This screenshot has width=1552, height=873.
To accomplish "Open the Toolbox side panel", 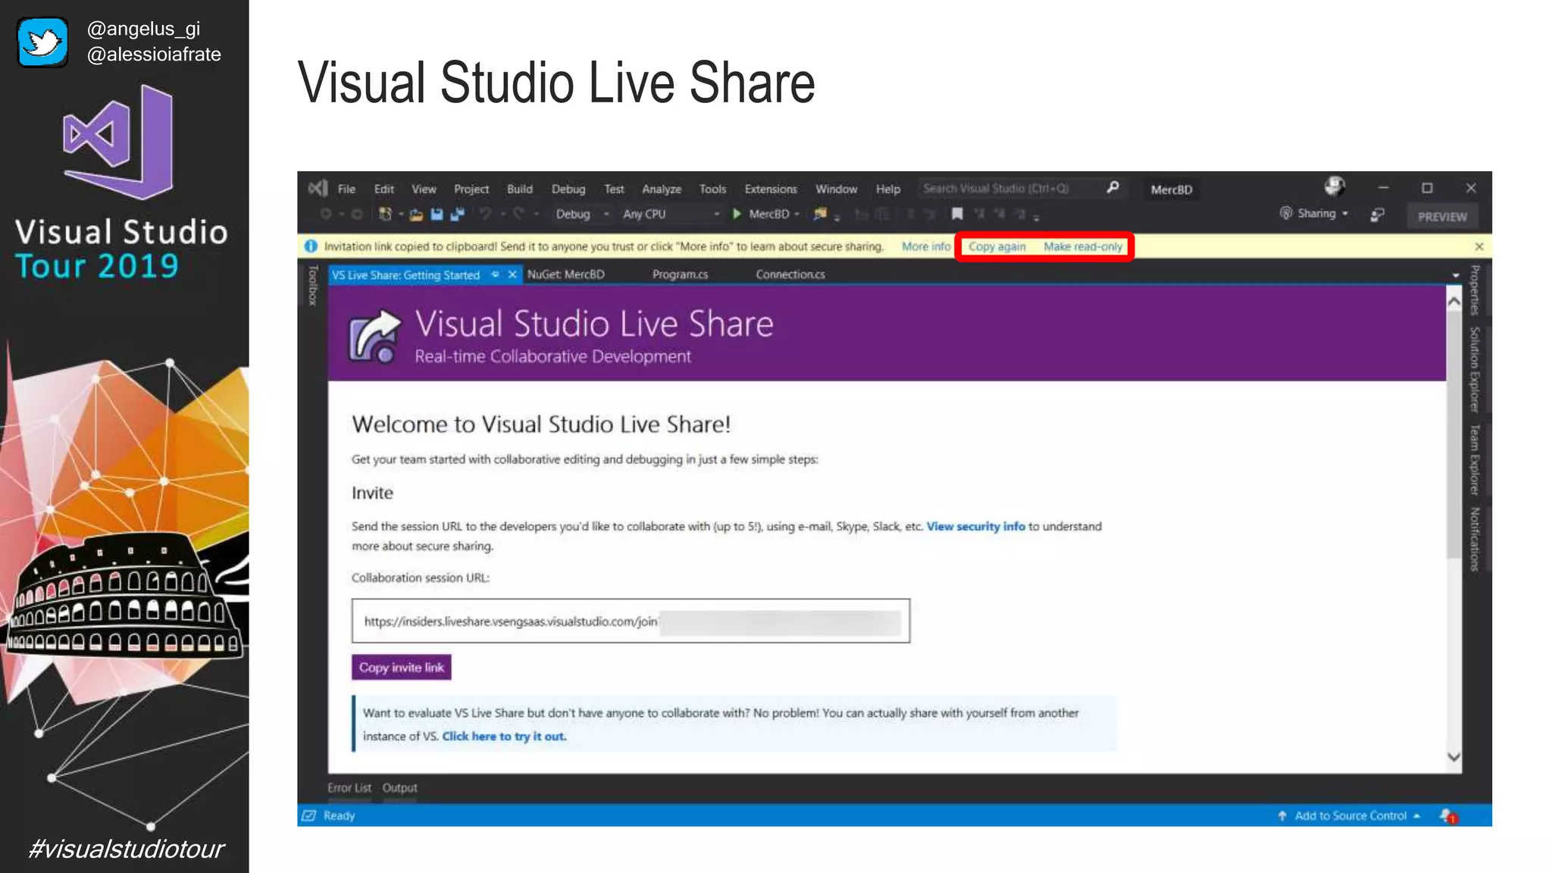I will [312, 285].
